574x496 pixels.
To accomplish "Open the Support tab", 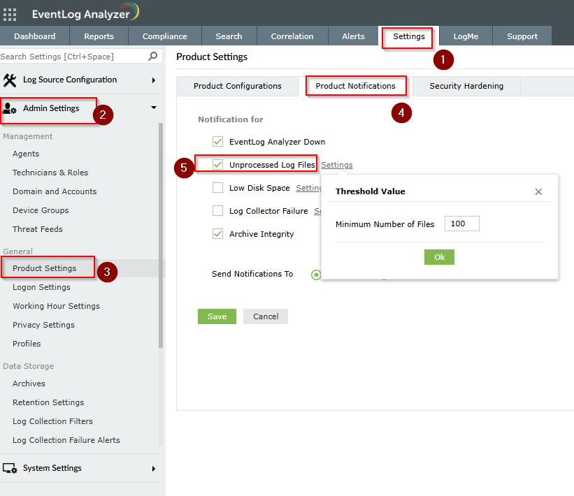I will tap(522, 36).
